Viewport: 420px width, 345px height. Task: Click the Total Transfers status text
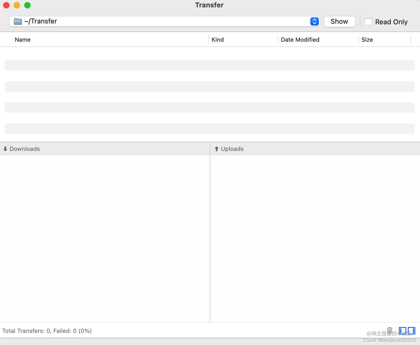[47, 331]
